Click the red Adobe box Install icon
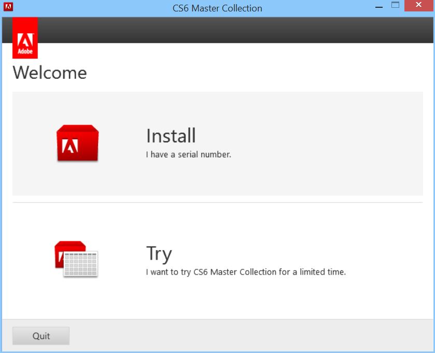435x353 pixels. pyautogui.click(x=77, y=143)
